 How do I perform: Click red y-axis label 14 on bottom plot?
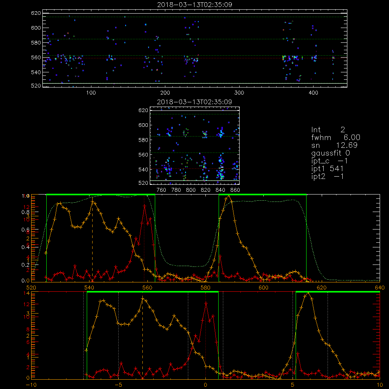pyautogui.click(x=26, y=293)
